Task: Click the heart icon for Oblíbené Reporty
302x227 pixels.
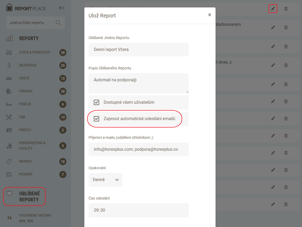Action: [x=9, y=193]
